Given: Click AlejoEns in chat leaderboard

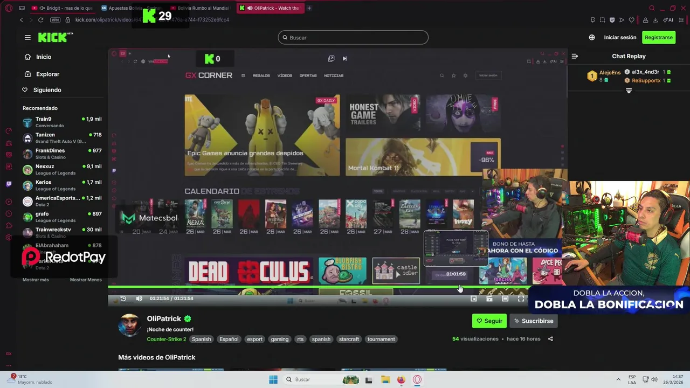Looking at the screenshot, I should click(610, 73).
